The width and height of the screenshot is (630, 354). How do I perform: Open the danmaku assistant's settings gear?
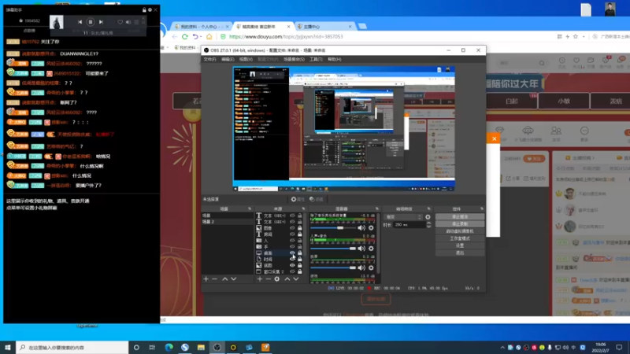tap(150, 9)
